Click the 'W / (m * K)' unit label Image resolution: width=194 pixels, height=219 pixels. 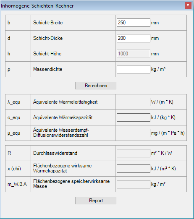[162, 102]
